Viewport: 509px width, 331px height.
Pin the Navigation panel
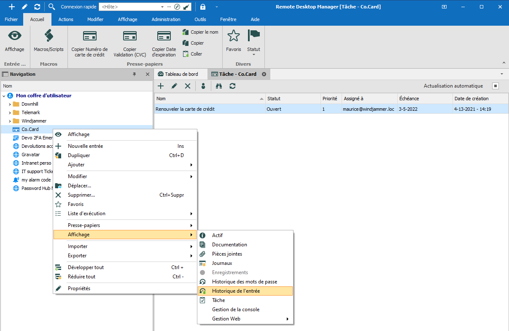pyautogui.click(x=135, y=74)
